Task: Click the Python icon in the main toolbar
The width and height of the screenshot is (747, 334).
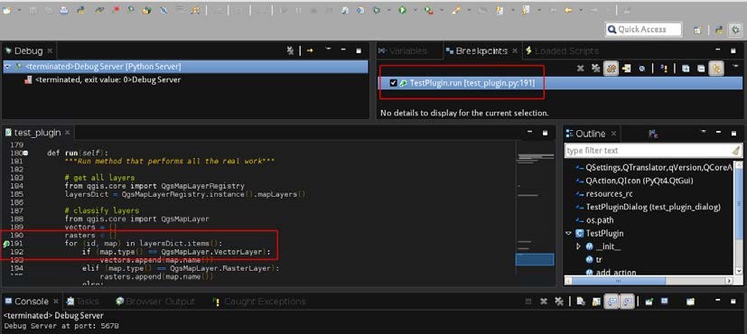Action: (x=81, y=10)
